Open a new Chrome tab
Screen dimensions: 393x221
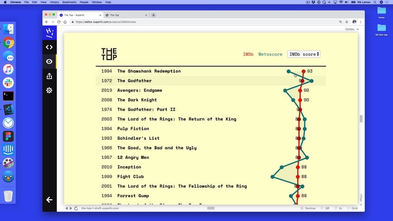click(x=153, y=15)
